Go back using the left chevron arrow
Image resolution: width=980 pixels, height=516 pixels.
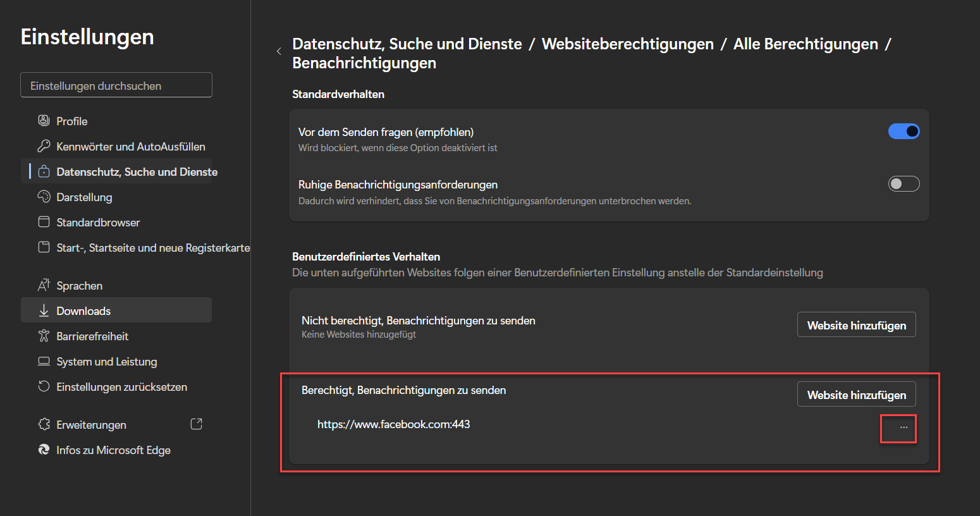click(x=279, y=51)
